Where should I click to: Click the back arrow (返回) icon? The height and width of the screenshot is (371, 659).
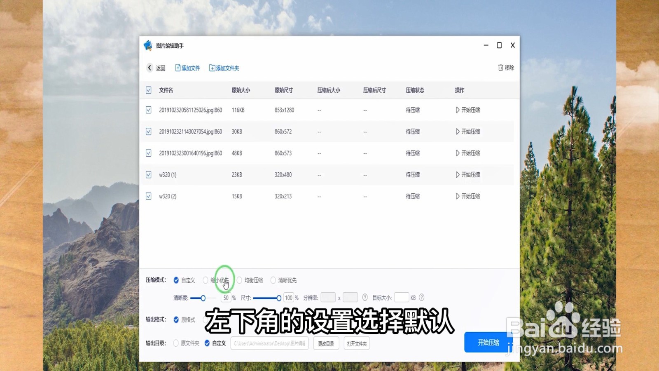(149, 68)
